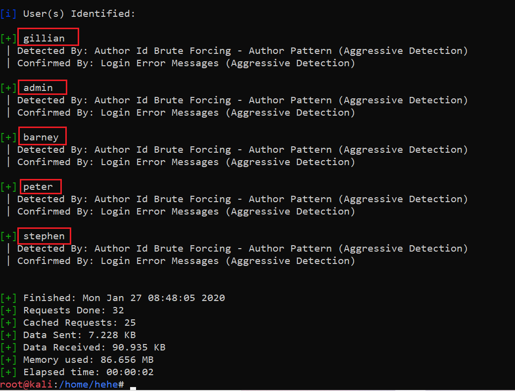
Task: Click the gillian username entry
Action: pos(44,39)
